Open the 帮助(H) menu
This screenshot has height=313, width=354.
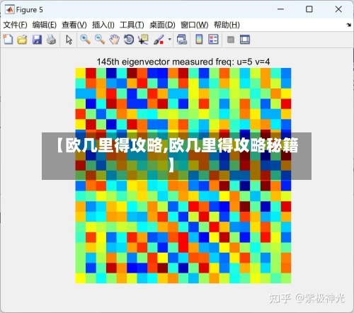[x=227, y=25]
